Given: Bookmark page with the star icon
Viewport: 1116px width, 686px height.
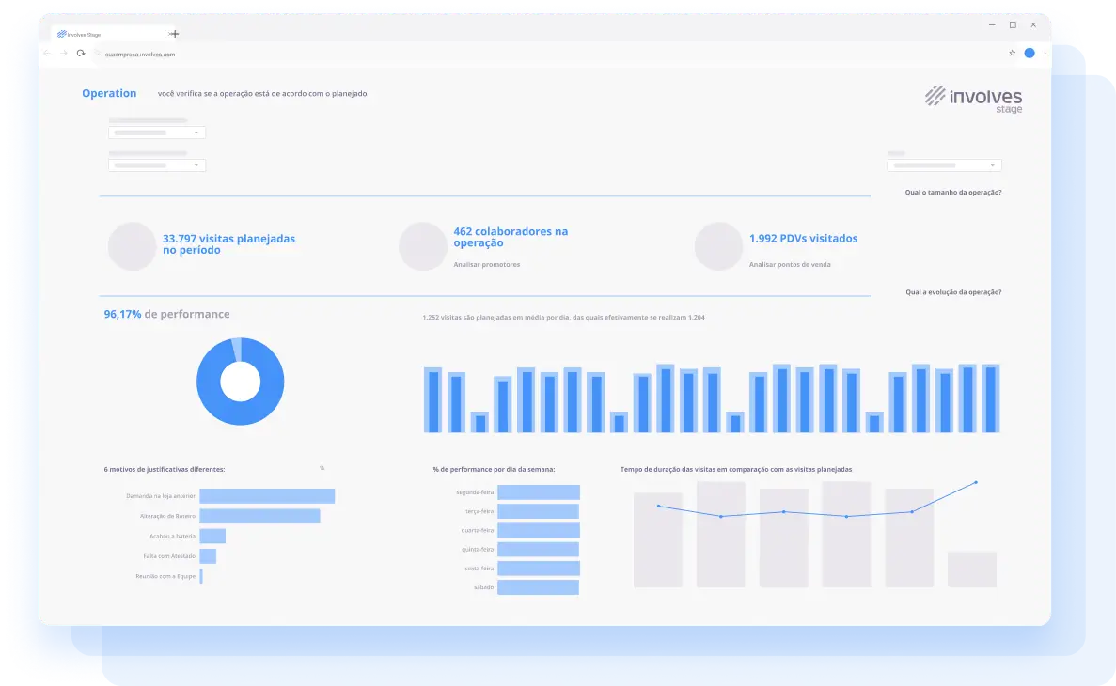Looking at the screenshot, I should 1012,54.
